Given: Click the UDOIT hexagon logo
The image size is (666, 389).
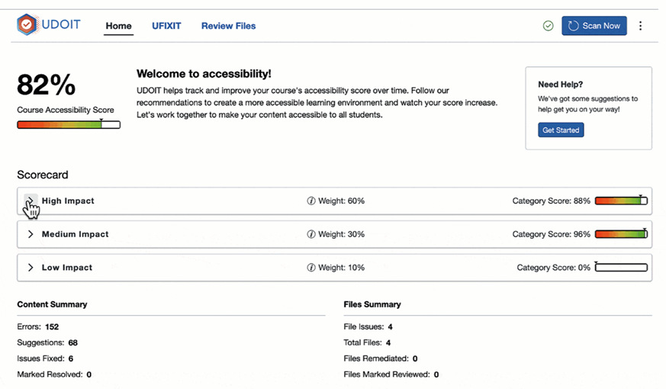Looking at the screenshot, I should (x=27, y=24).
